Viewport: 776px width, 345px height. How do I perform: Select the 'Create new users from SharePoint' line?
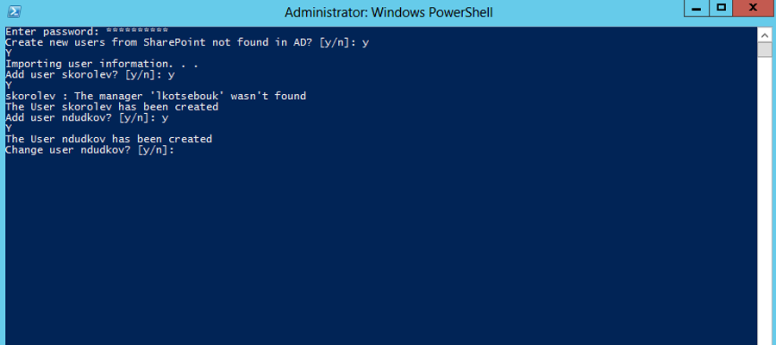[187, 42]
